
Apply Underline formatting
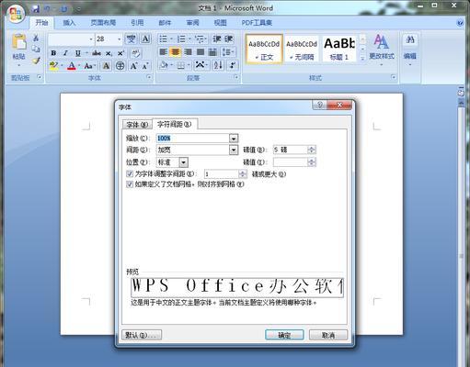[x=78, y=53]
